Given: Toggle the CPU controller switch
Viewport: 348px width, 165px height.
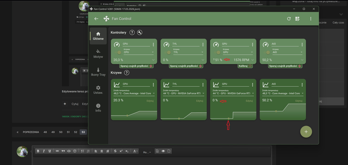Looking at the screenshot, I should pos(119,52).
